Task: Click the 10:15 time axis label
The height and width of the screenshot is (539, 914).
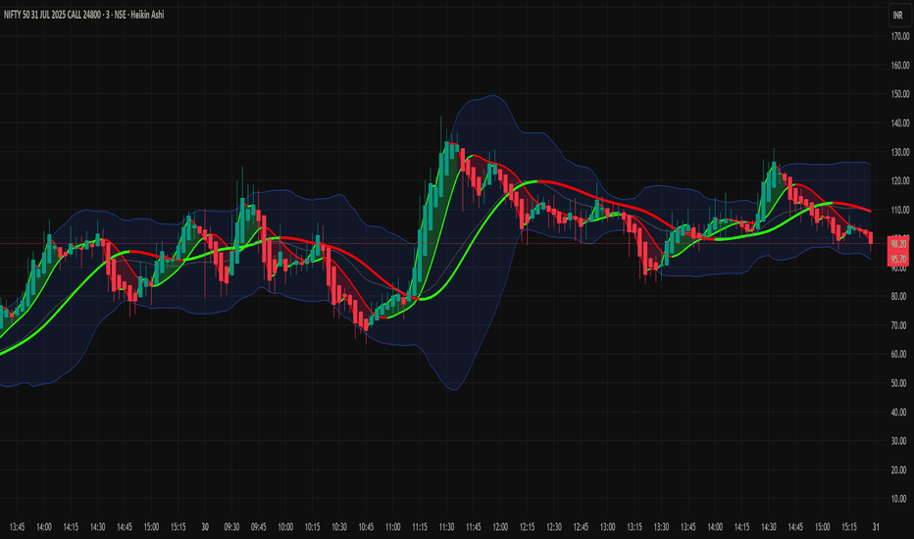Action: coord(313,527)
